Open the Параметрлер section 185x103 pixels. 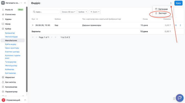pyautogui.click(x=11, y=92)
